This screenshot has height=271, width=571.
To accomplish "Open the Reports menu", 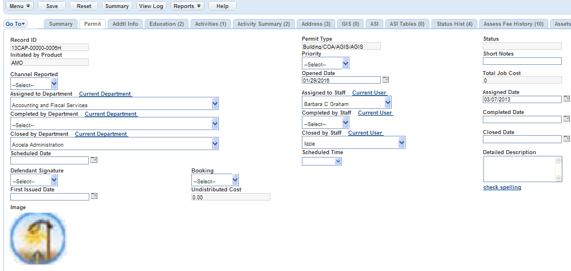I will click(x=188, y=6).
